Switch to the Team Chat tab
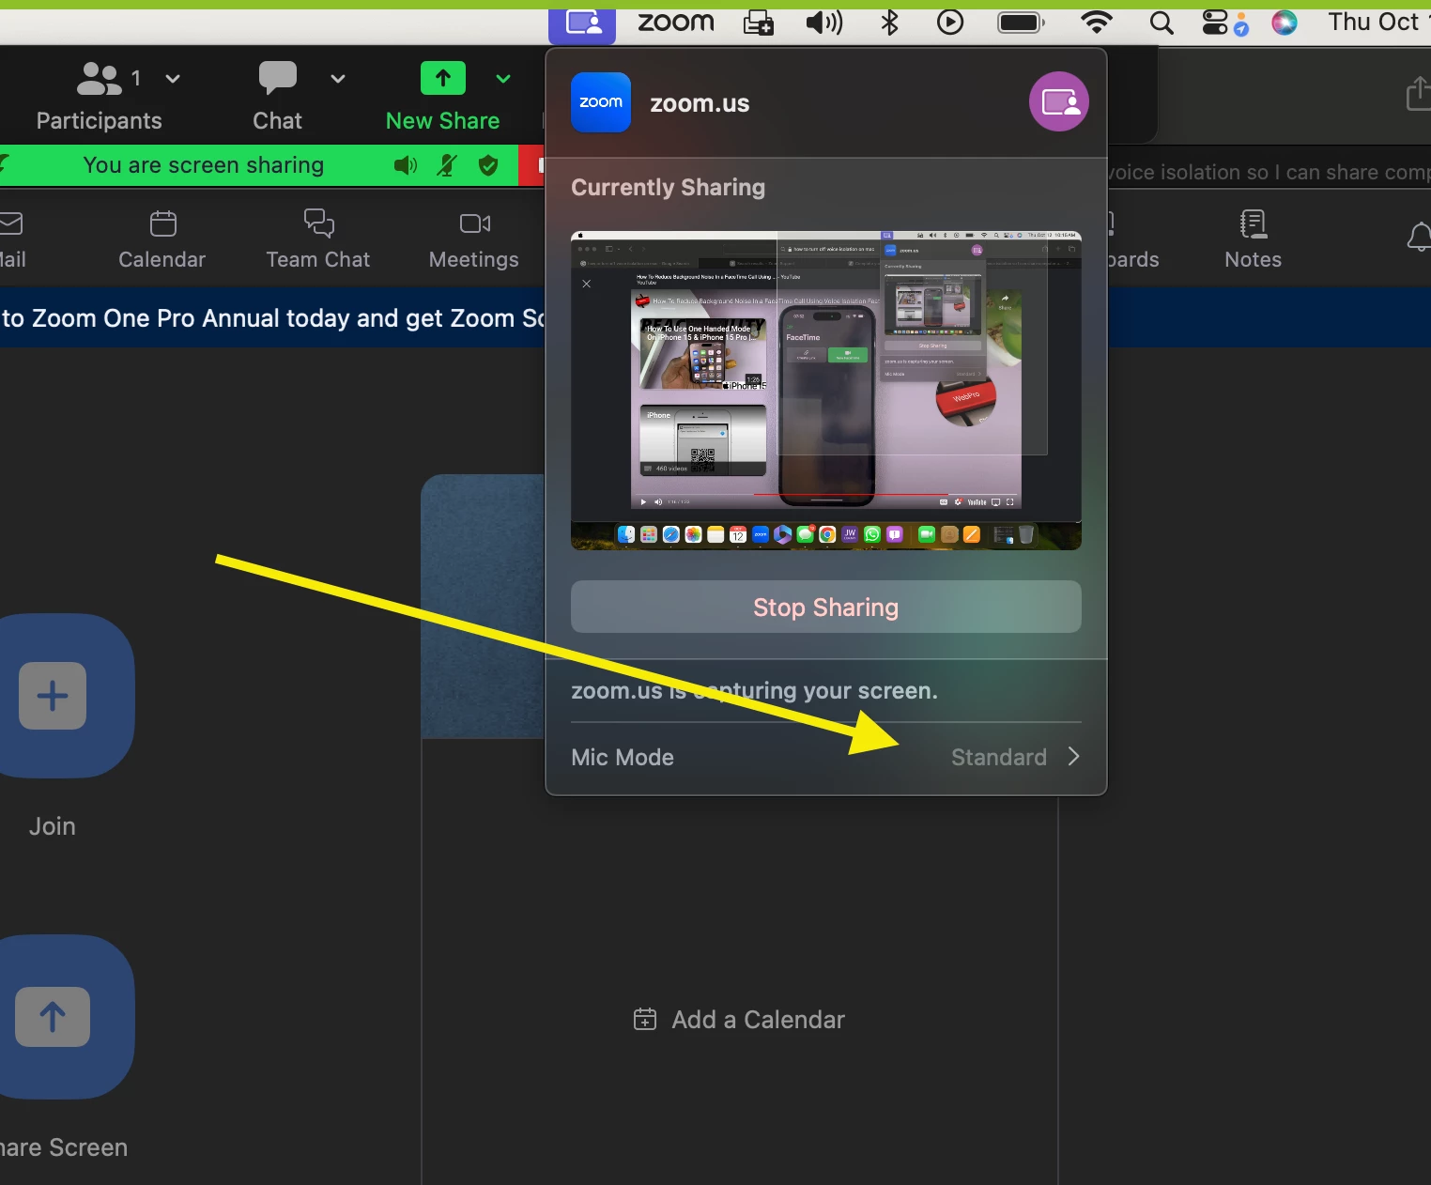Image resolution: width=1431 pixels, height=1185 pixels. (x=318, y=239)
